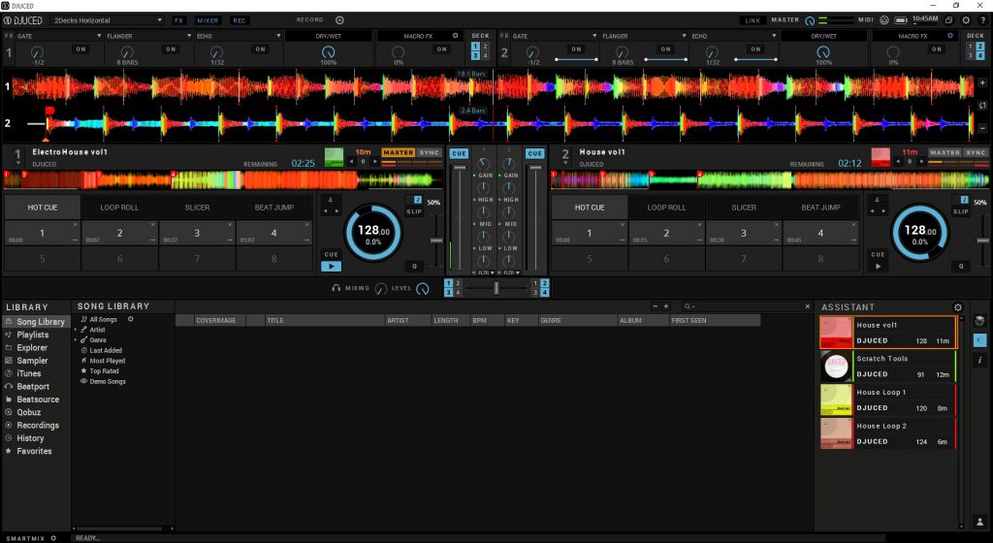Click the Record circle icon in the top bar
This screenshot has width=993, height=543.
(x=339, y=20)
